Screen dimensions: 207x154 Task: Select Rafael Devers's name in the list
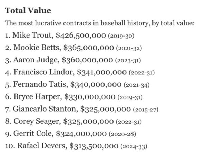[x=38, y=146]
